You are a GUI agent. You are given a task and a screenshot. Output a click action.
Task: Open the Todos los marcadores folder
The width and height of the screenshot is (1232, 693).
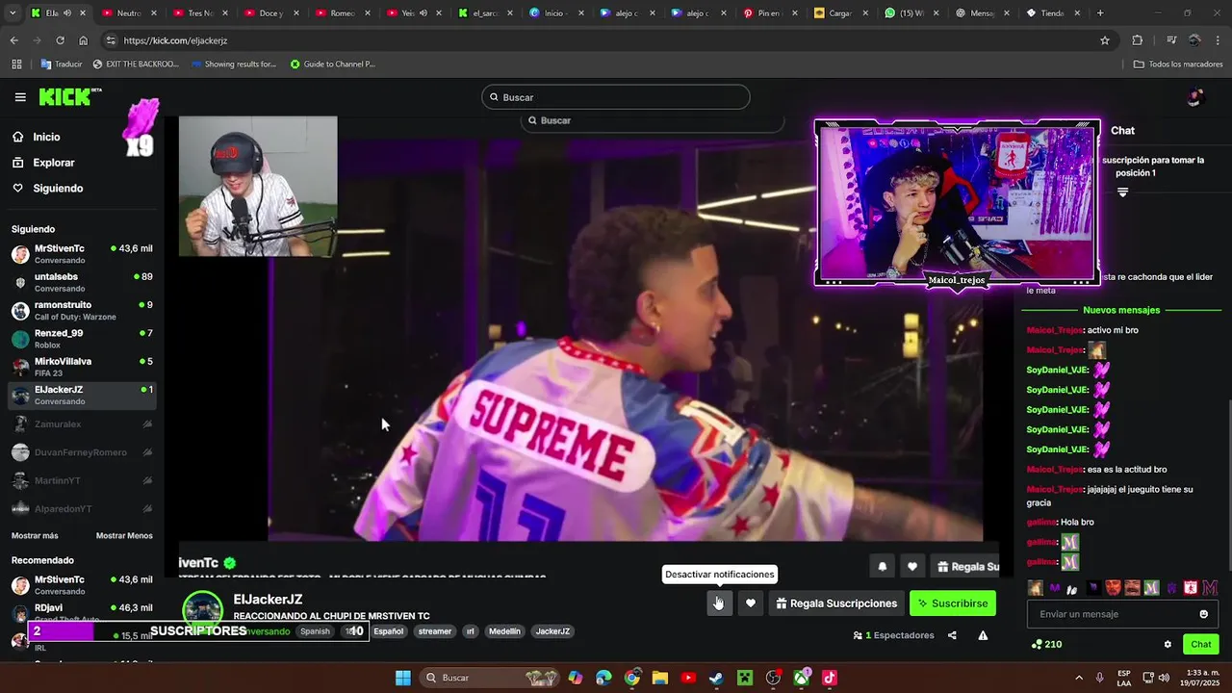[1178, 64]
